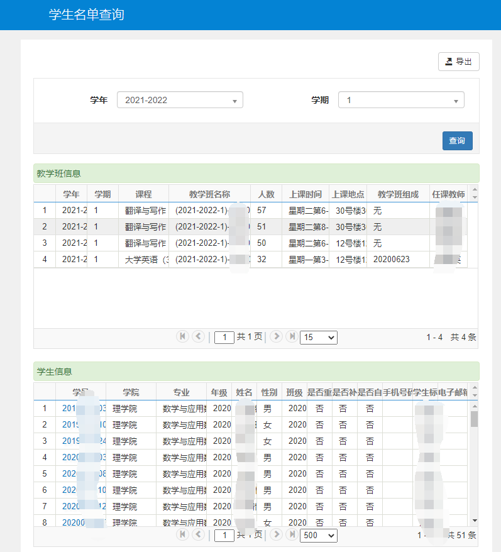Go to previous page in 教学班信息 pager

point(198,336)
